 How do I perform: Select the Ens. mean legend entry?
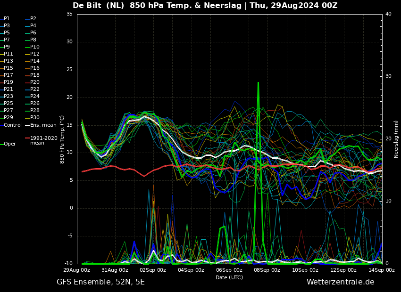41,125
